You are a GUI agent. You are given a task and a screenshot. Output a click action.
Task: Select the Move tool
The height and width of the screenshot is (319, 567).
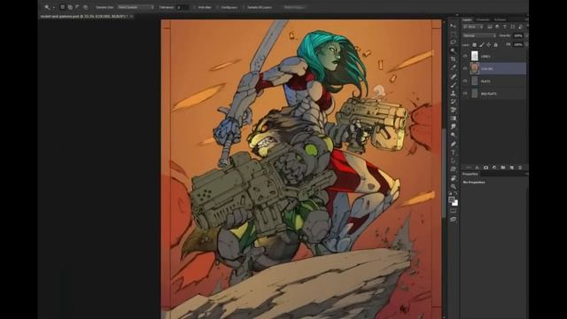[x=453, y=26]
